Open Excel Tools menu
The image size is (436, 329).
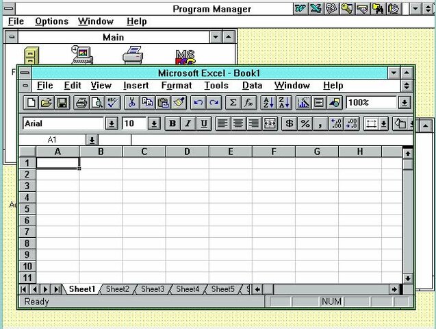tap(216, 85)
